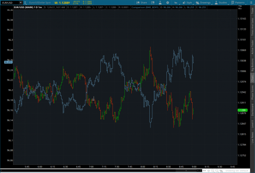The width and height of the screenshot is (255, 173).
Task: Click the 9:00 time axis label
Action: (194, 167)
